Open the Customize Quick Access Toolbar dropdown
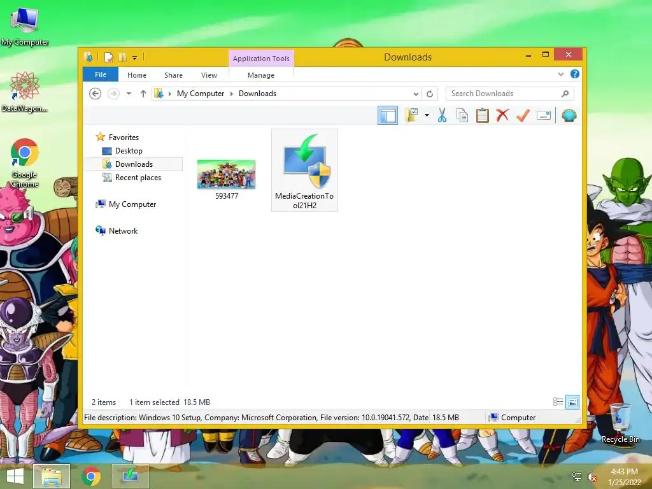Image resolution: width=652 pixels, height=489 pixels. (135, 58)
